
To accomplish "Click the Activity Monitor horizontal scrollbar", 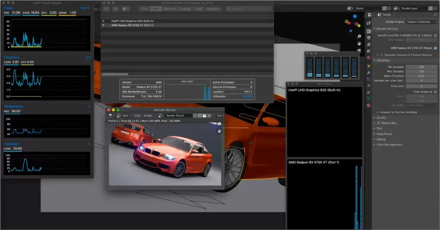I will [x=115, y=74].
